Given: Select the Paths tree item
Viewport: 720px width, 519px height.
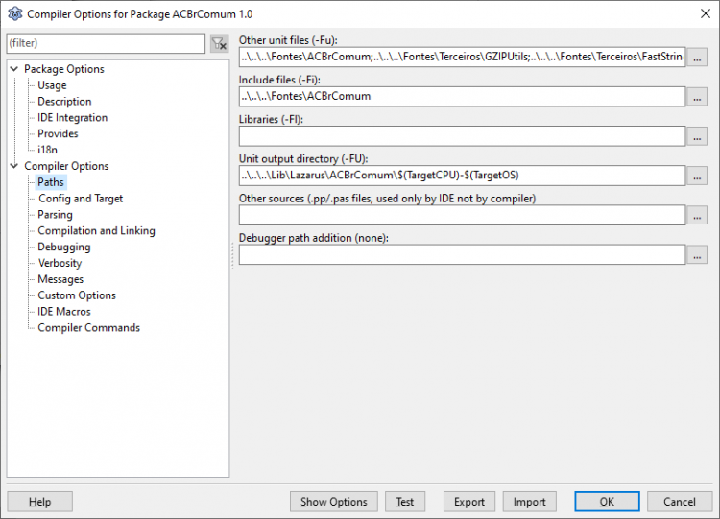Looking at the screenshot, I should click(51, 182).
